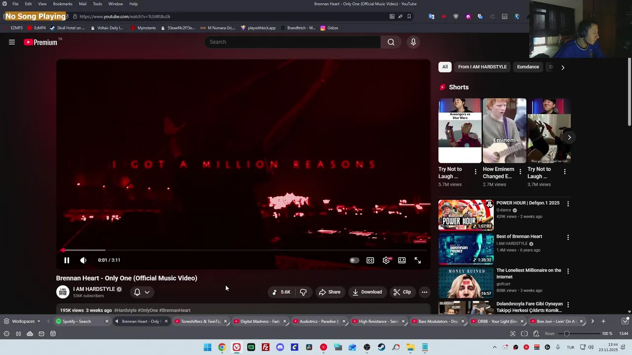
Task: Open I AM HARDSTYLE channel avatar
Action: pos(63,292)
